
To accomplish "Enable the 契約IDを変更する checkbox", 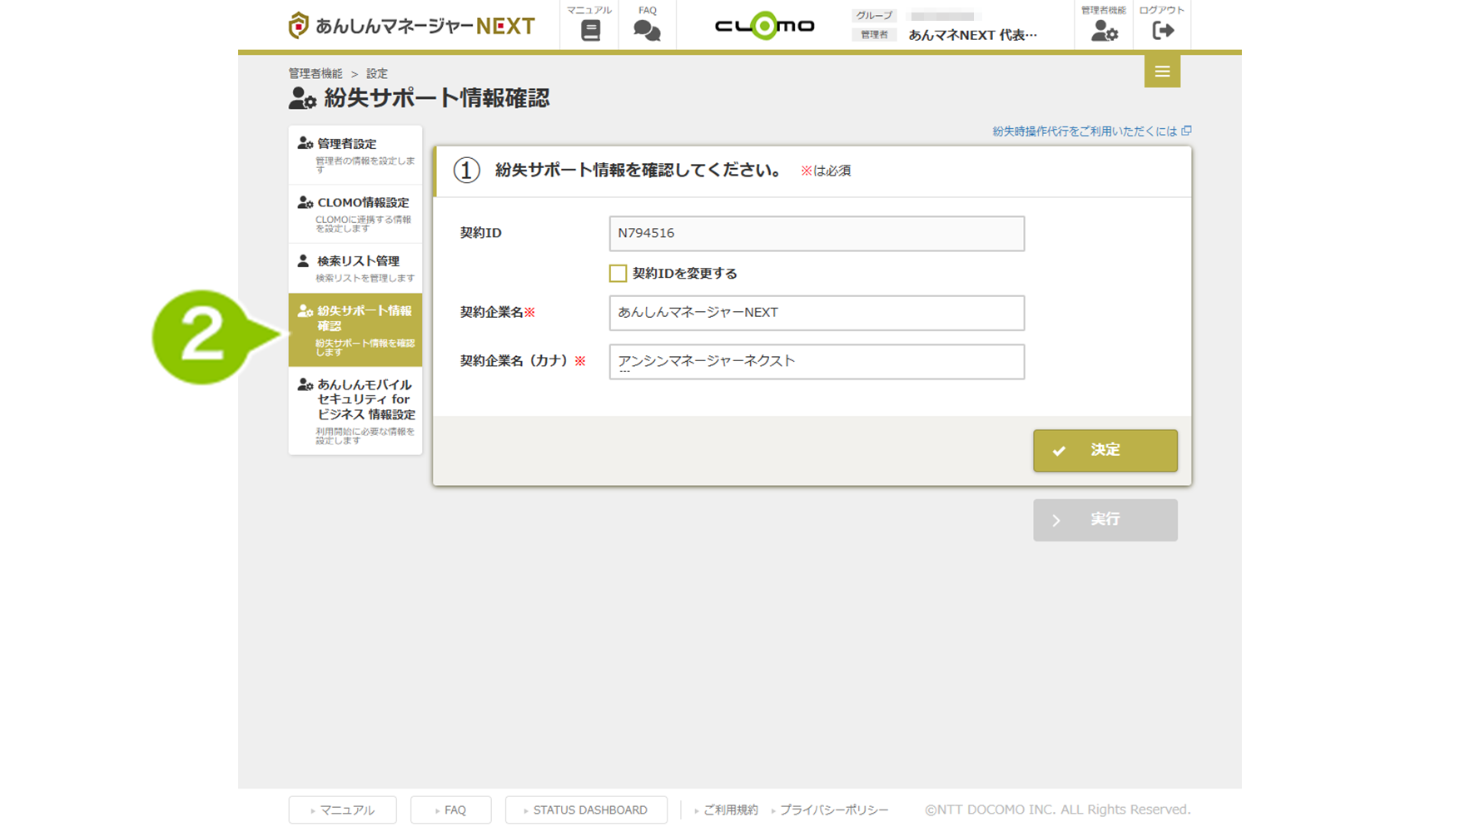I will [618, 274].
